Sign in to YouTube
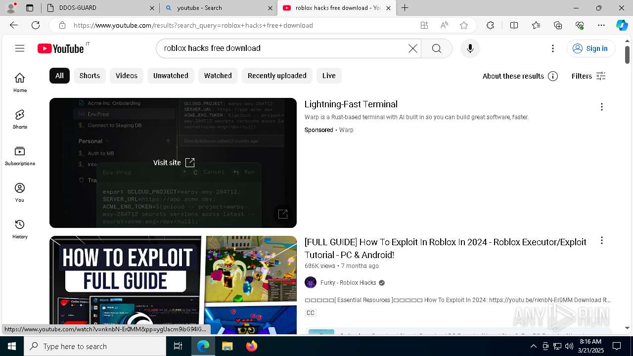The height and width of the screenshot is (356, 633). click(x=590, y=48)
